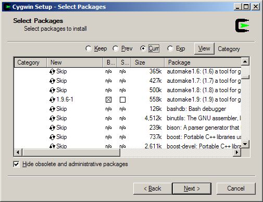The height and width of the screenshot is (202, 263).
Task: Click the cycle icon beside version 1.9.6-1
Action: [52, 99]
